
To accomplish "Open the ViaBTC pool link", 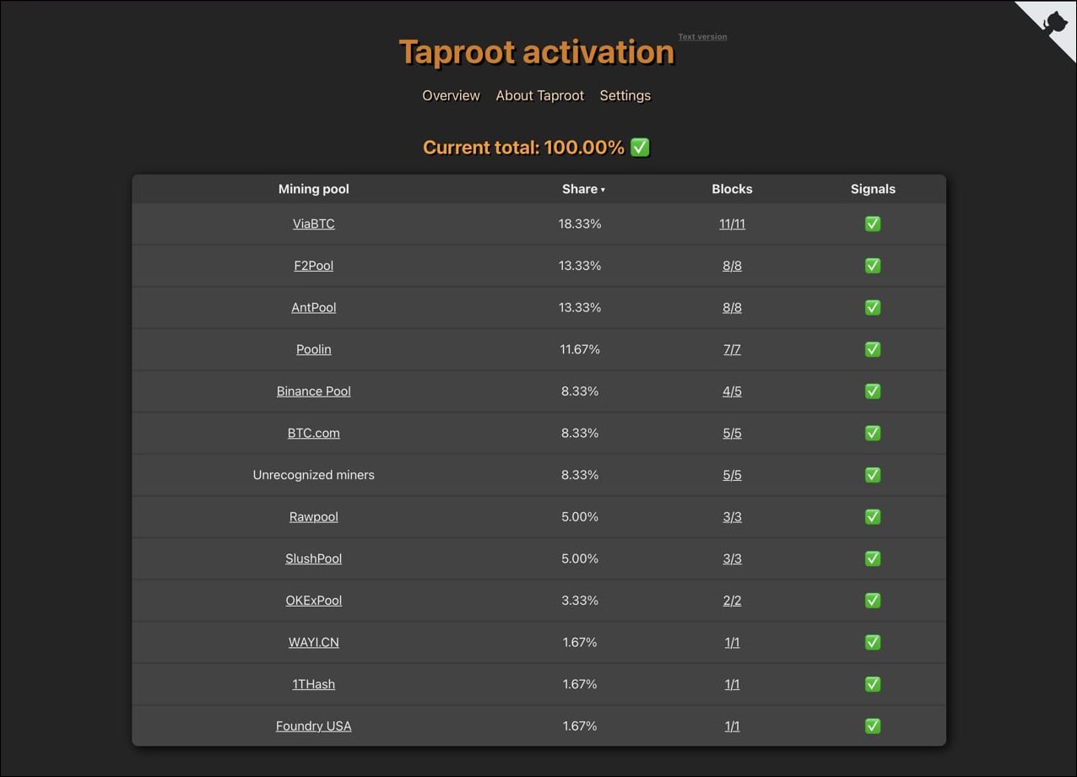I will tap(314, 224).
